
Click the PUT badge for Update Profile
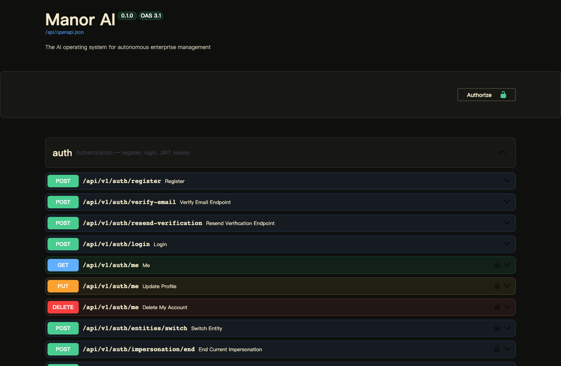click(63, 286)
